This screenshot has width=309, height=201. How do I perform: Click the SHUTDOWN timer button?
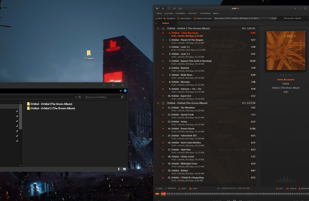[184, 18]
